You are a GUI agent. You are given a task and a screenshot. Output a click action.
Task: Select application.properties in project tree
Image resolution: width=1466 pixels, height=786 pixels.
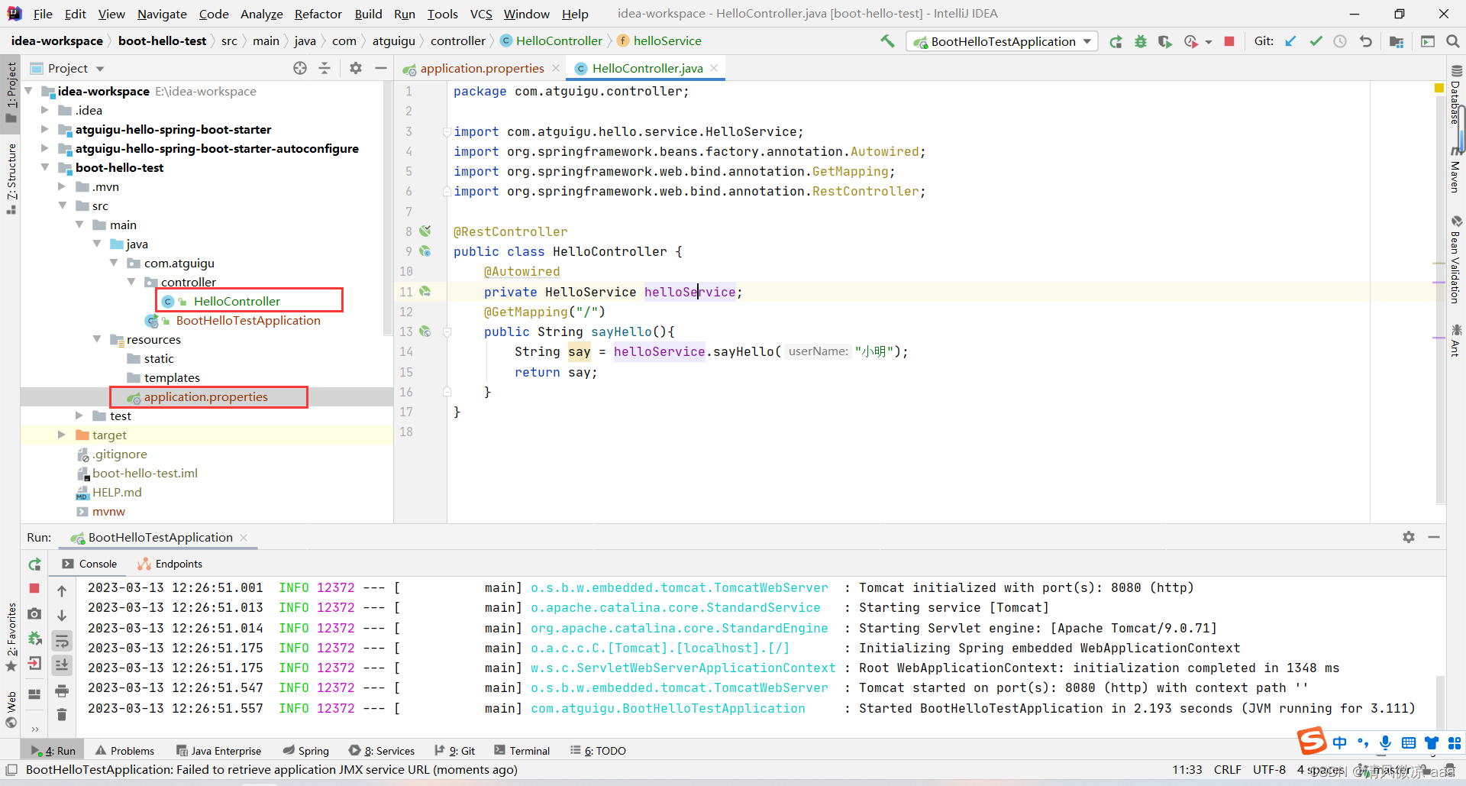206,396
